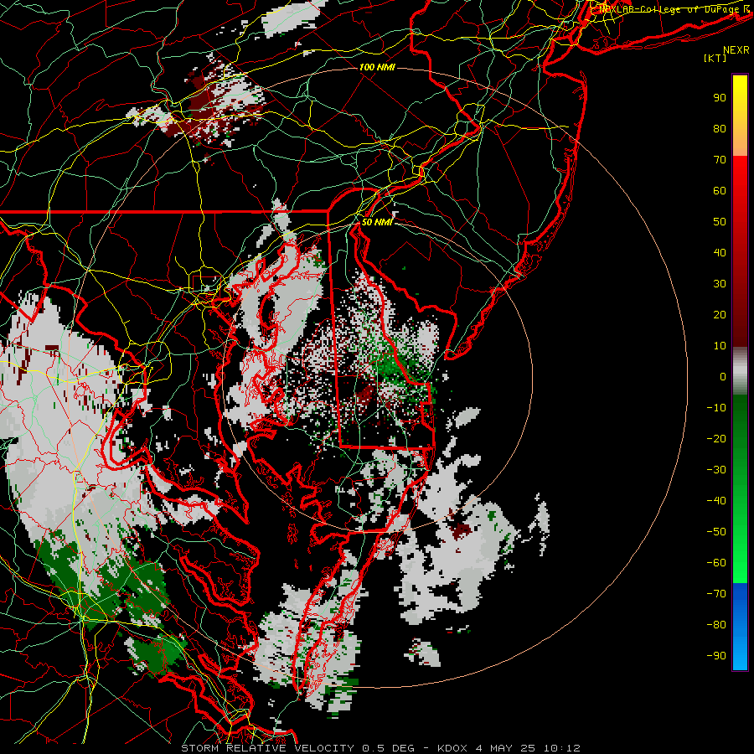Viewport: 754px width, 754px height.
Task: Click the -40 value on color scale
Action: coord(716,501)
